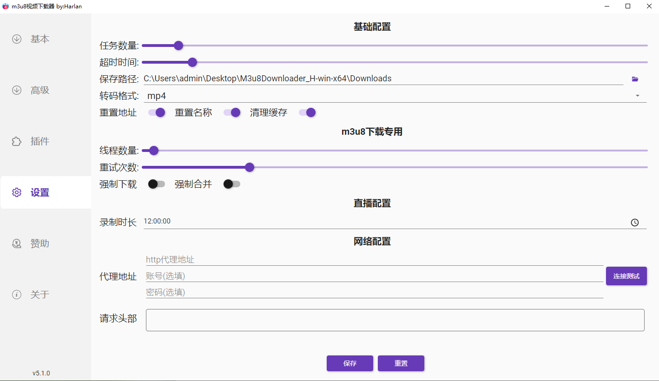
Task: Click the 请求头部 text box
Action: [395, 320]
